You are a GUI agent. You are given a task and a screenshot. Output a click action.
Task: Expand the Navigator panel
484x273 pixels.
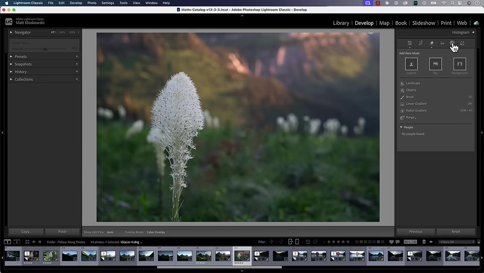point(11,32)
